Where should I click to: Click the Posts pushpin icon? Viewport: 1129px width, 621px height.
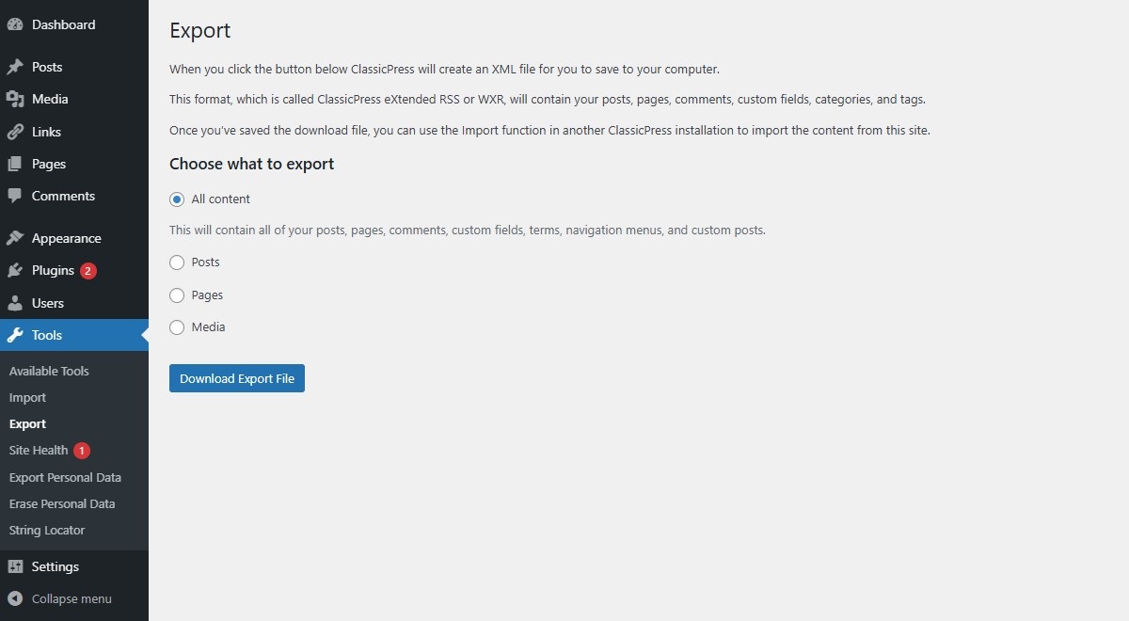click(x=15, y=67)
